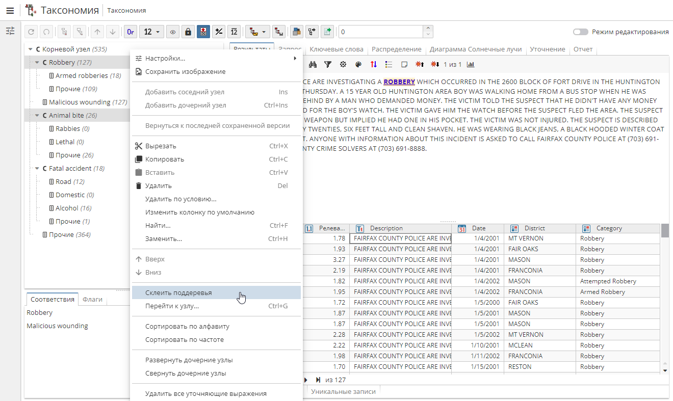This screenshot has height=401, width=673.
Task: Collapse the Fatal accident tree node
Action: [x=37, y=169]
